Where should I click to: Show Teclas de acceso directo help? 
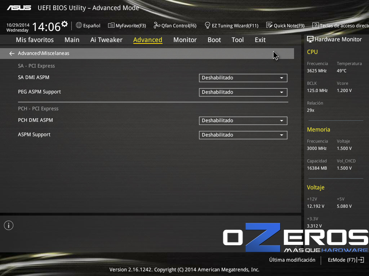pos(341,26)
